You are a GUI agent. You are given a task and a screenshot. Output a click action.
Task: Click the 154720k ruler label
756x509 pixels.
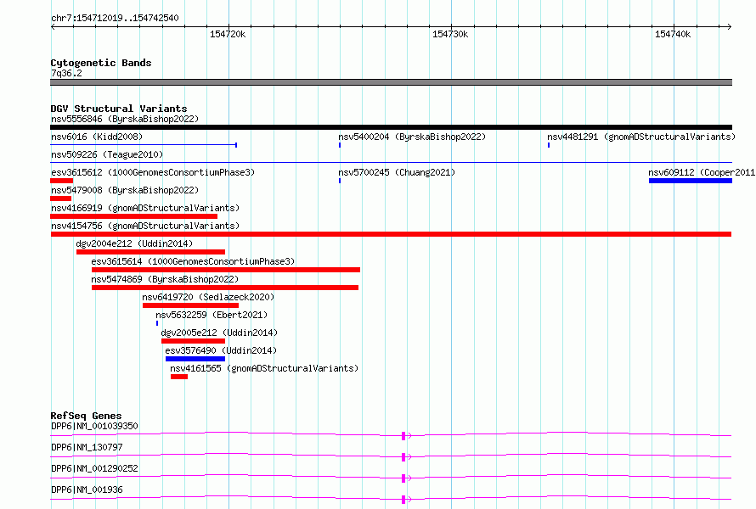(228, 34)
